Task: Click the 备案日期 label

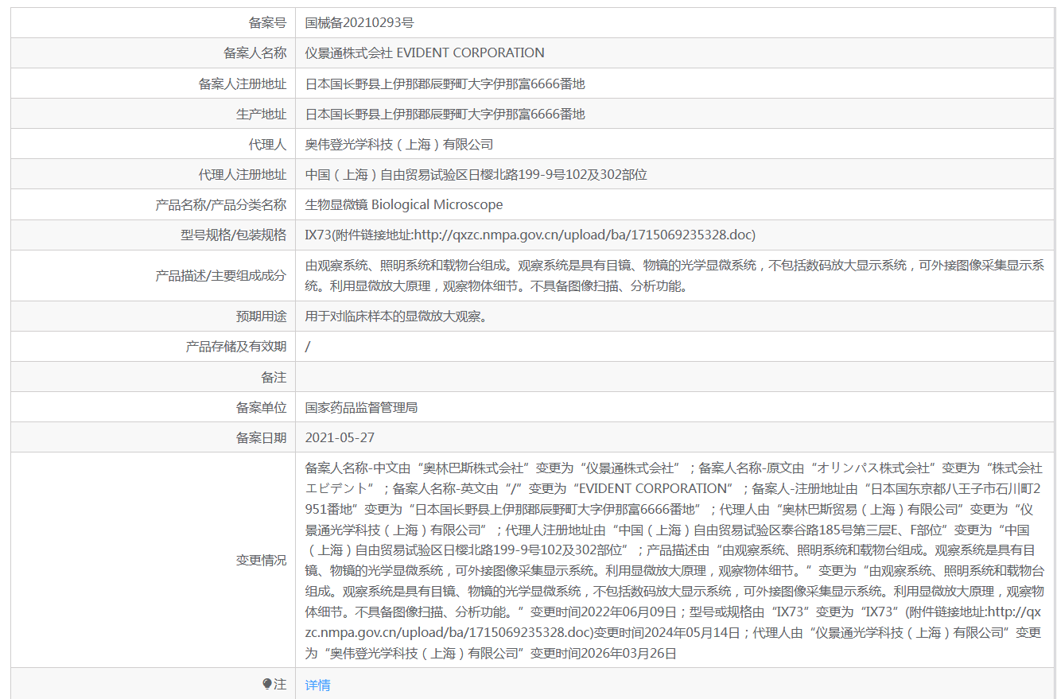Action: point(261,437)
